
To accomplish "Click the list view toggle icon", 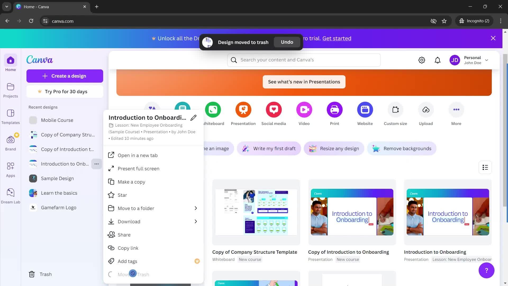I will pyautogui.click(x=486, y=167).
